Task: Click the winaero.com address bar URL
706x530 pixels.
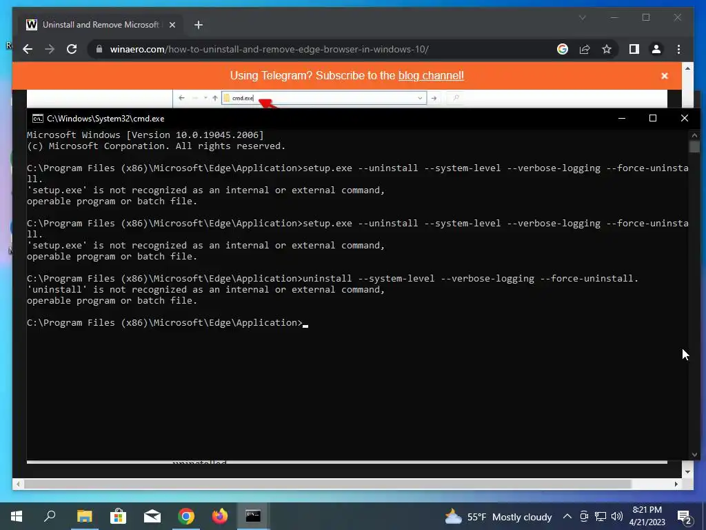Action: pyautogui.click(x=270, y=49)
